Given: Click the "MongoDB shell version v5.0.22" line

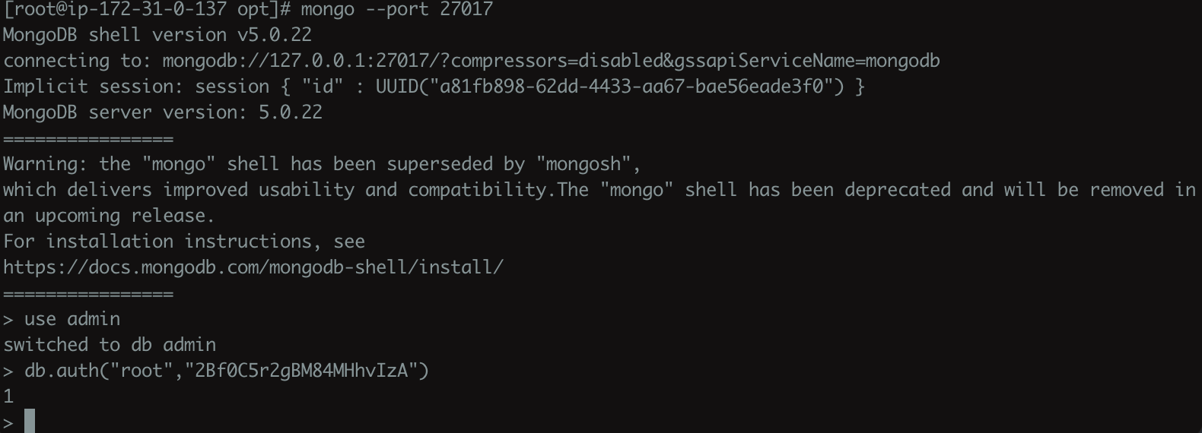Looking at the screenshot, I should [157, 35].
